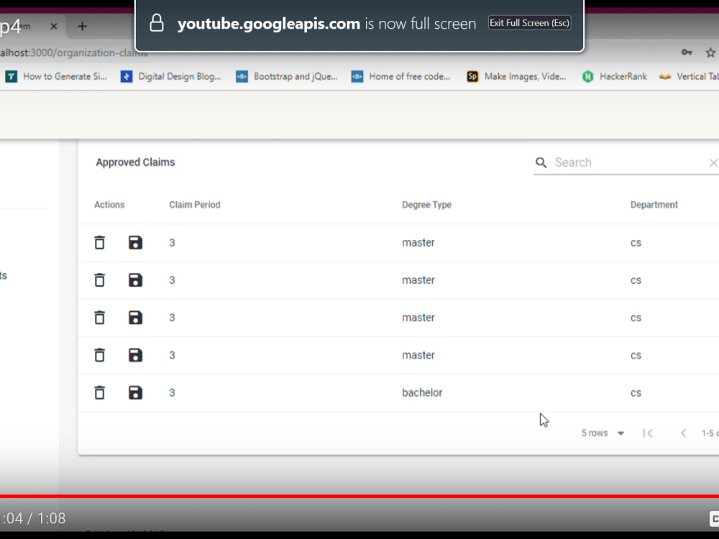Close the current browser tab

54,26
